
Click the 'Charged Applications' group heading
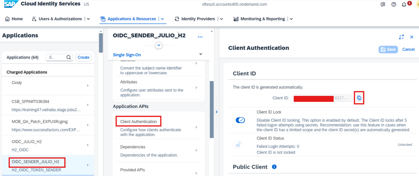coord(27,72)
